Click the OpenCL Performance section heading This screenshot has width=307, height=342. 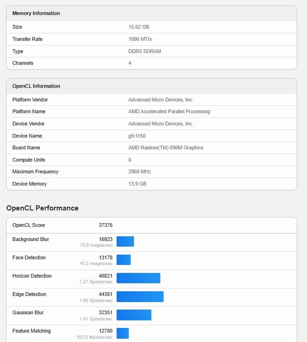coord(42,208)
